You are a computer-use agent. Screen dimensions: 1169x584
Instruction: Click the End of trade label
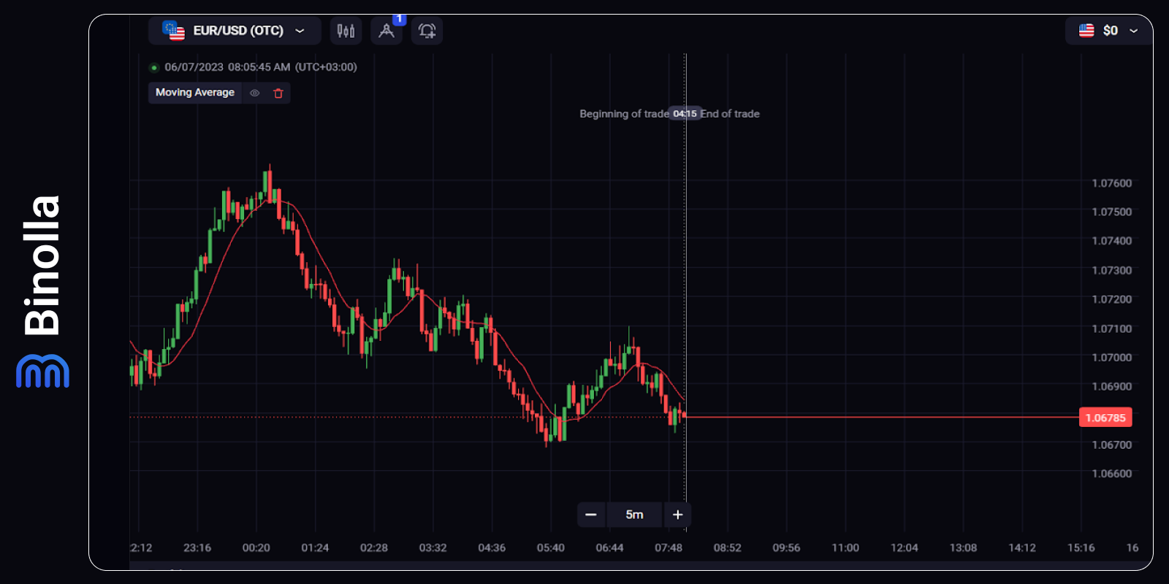pyautogui.click(x=730, y=114)
